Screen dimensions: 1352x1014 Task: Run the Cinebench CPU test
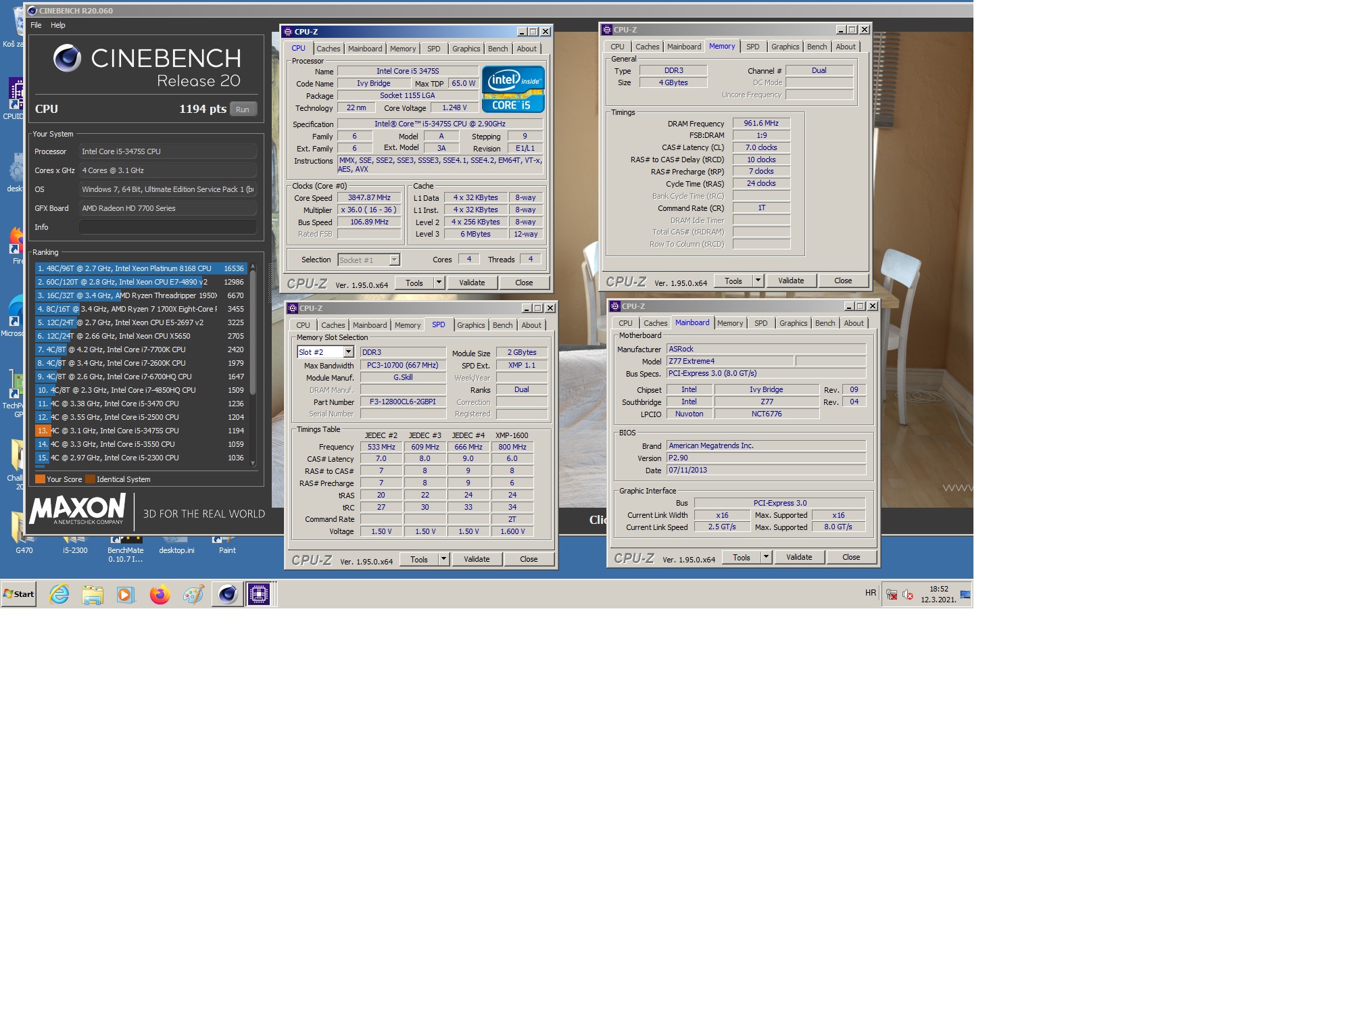[243, 110]
